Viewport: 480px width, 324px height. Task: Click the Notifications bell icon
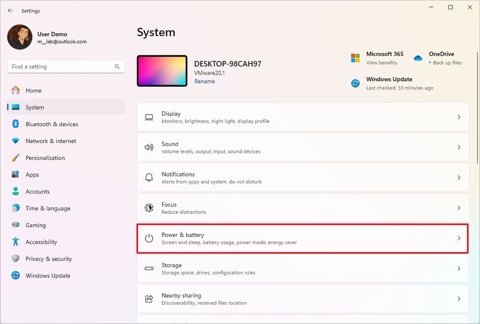coord(149,177)
